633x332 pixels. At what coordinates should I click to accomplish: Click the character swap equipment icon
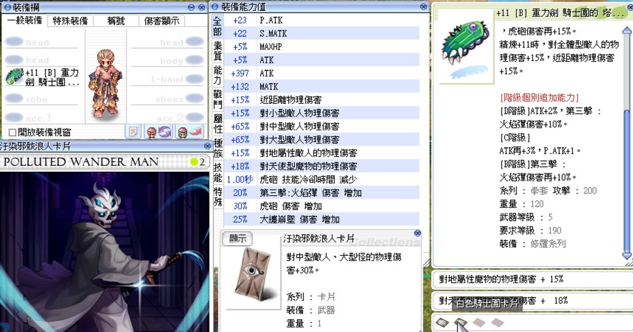[x=158, y=132]
